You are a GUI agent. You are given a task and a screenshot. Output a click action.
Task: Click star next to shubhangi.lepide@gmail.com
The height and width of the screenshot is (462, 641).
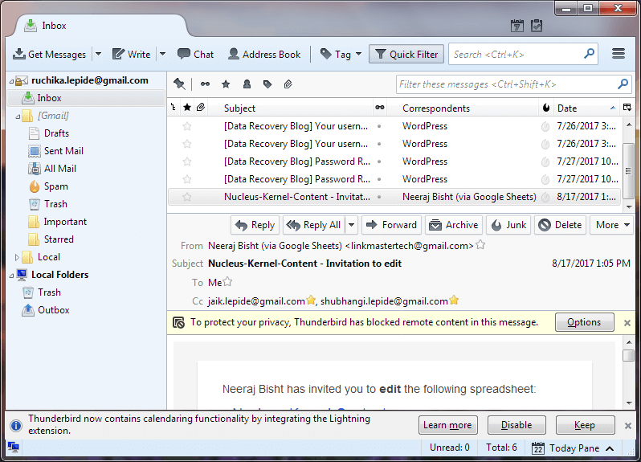click(x=454, y=301)
